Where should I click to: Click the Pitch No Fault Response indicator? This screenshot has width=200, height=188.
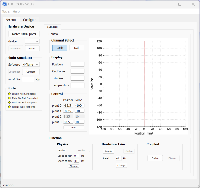(9, 103)
